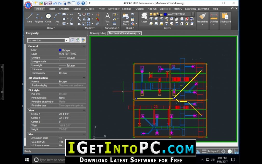
Task: Open the Add-On ribbon tab
Action: (152, 9)
